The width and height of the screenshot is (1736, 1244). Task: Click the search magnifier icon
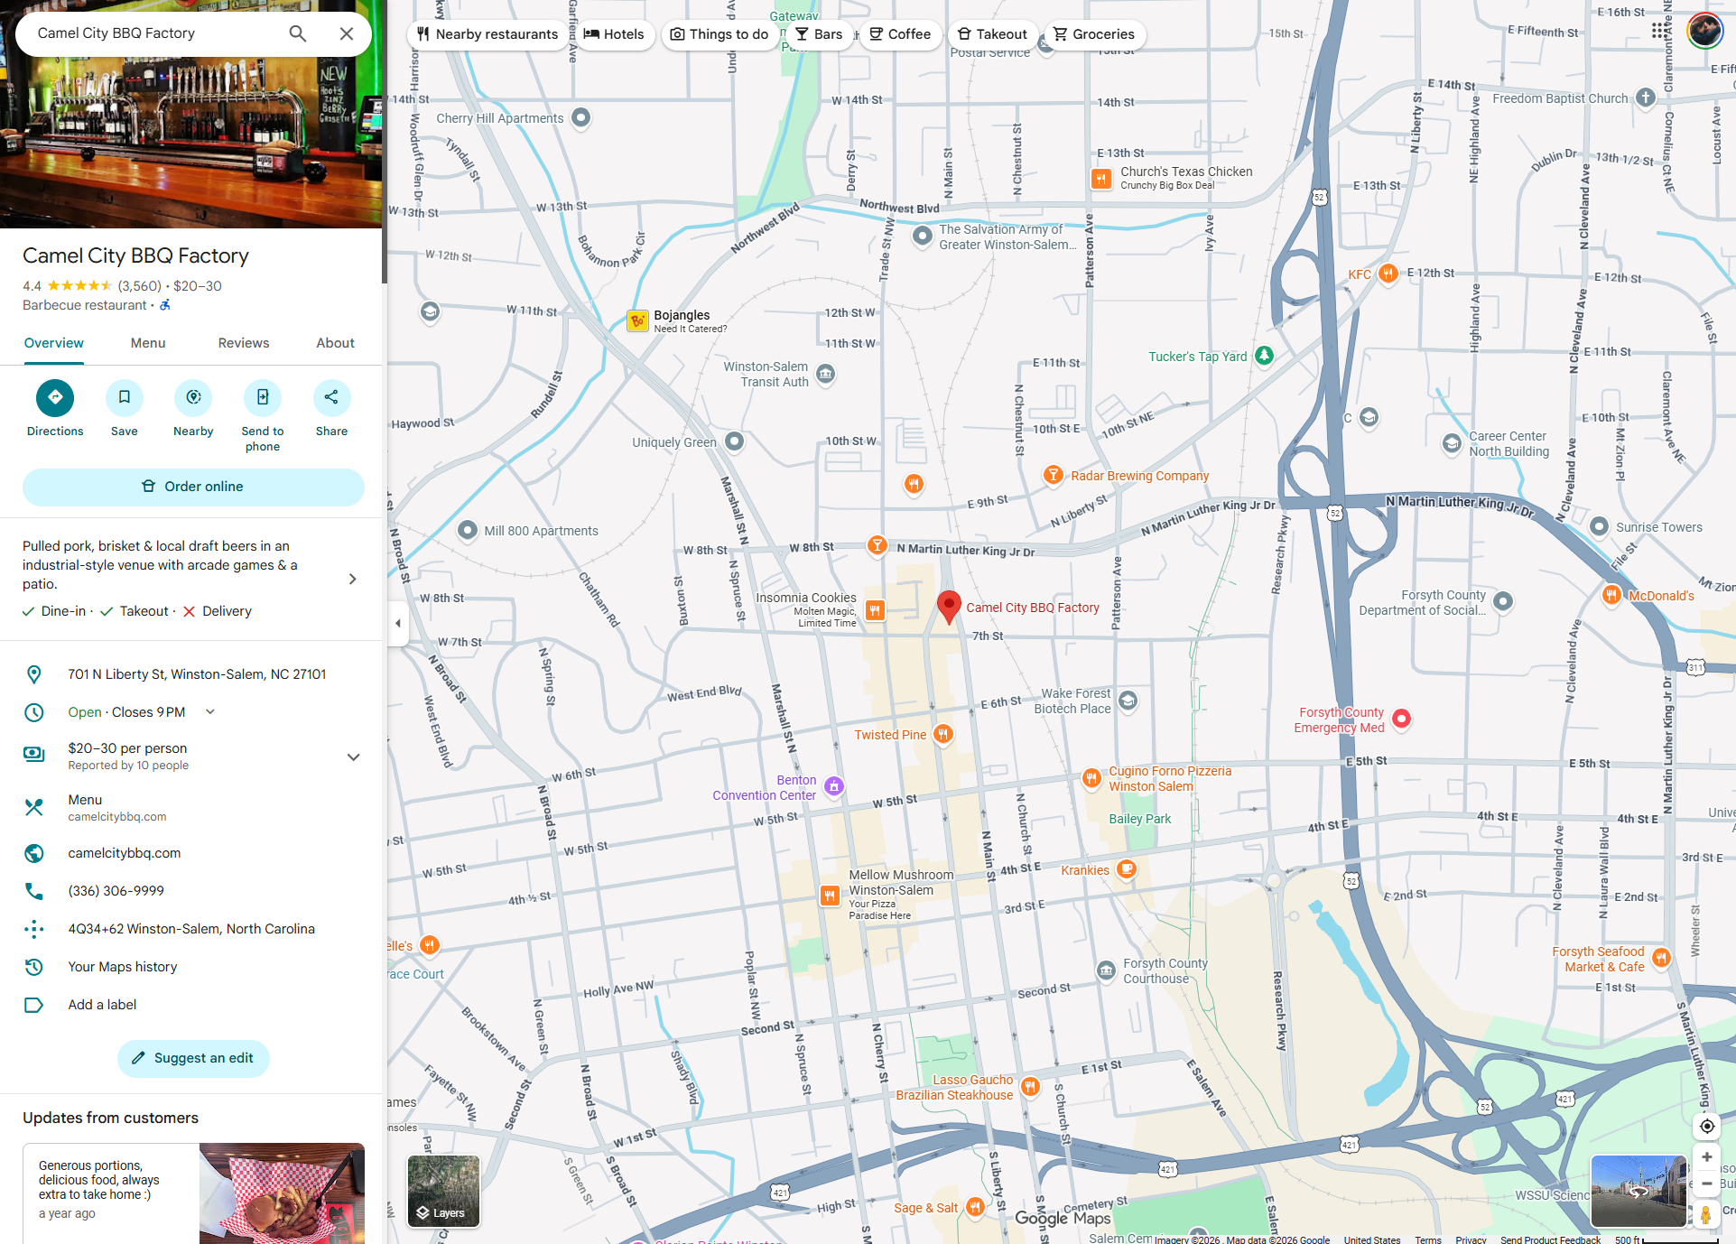tap(297, 33)
